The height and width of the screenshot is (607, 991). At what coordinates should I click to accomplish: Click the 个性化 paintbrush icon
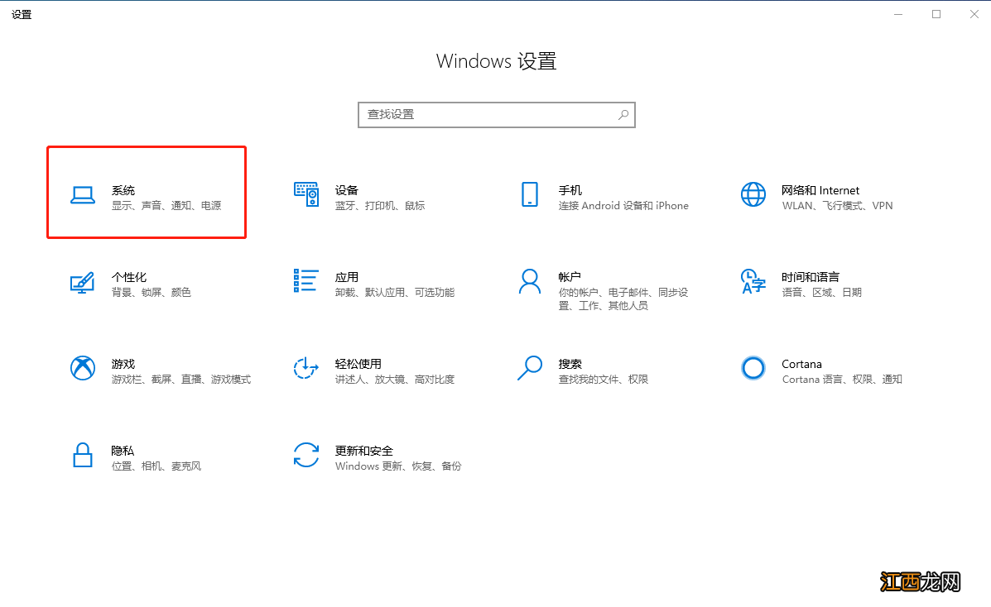coord(83,282)
